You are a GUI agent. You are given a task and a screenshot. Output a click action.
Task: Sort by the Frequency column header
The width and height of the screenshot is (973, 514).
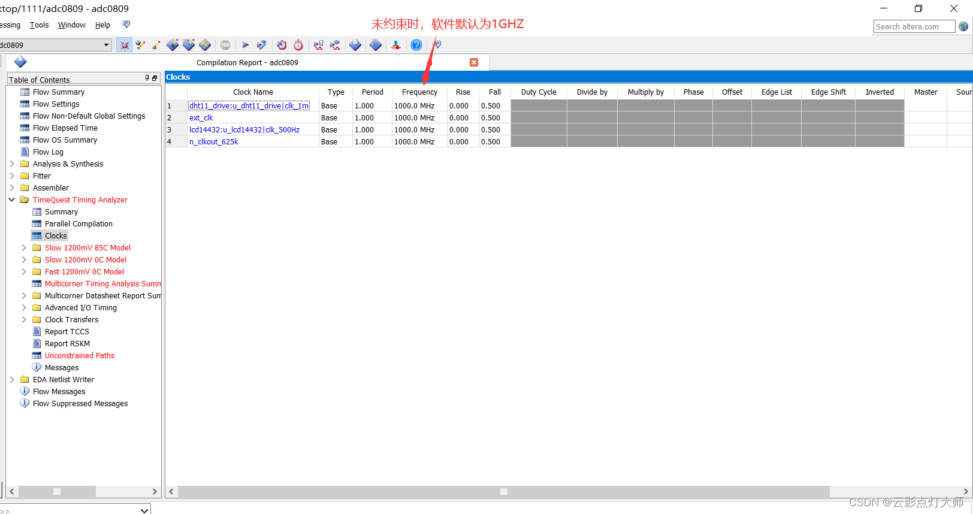[x=419, y=92]
